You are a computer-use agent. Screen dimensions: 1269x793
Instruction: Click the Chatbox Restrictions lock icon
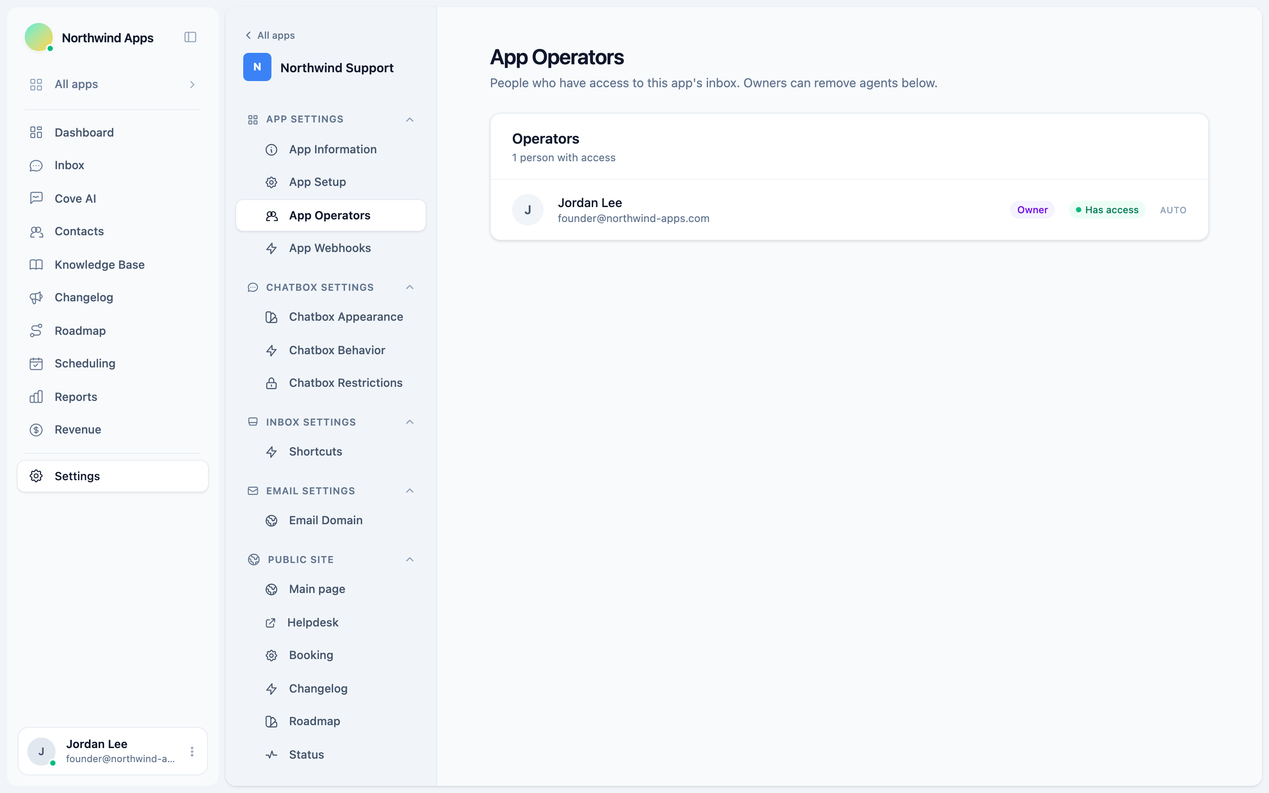[271, 383]
